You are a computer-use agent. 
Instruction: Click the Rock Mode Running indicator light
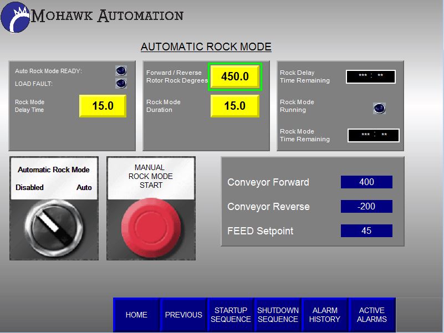click(380, 109)
